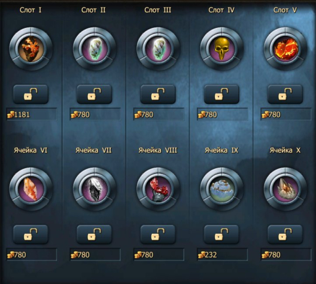Click the 232 gold price field

tap(222, 255)
